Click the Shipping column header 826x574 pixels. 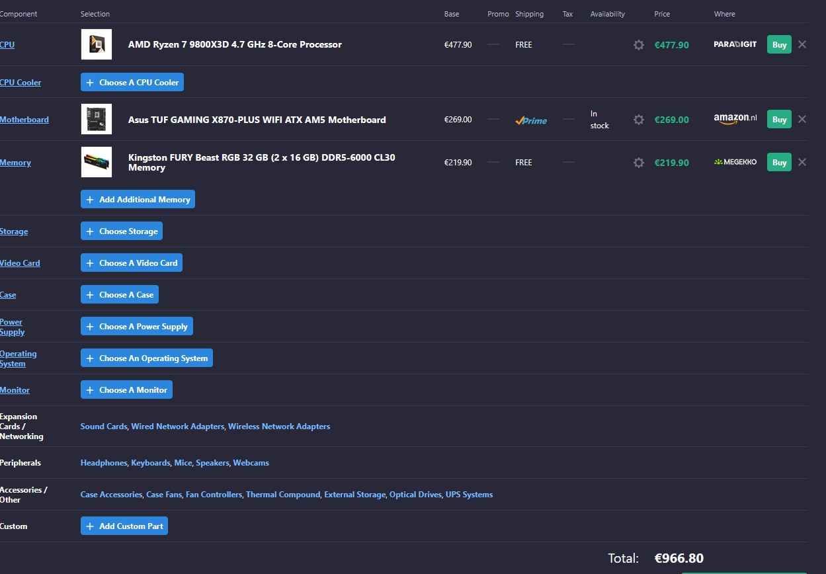click(529, 14)
